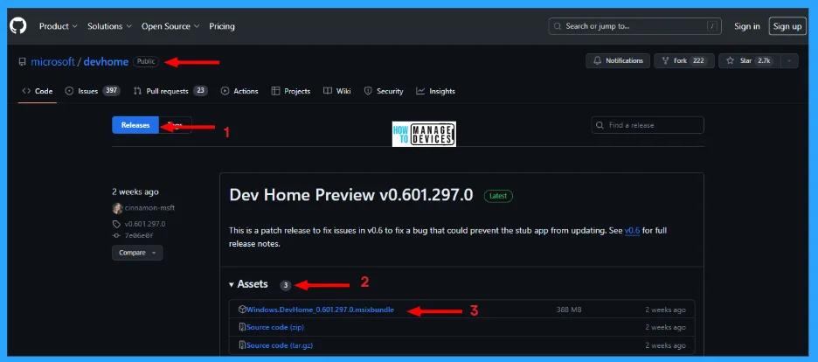Click the Pull requests count 23 badge
Screen dimensions: 818x362
tap(200, 91)
